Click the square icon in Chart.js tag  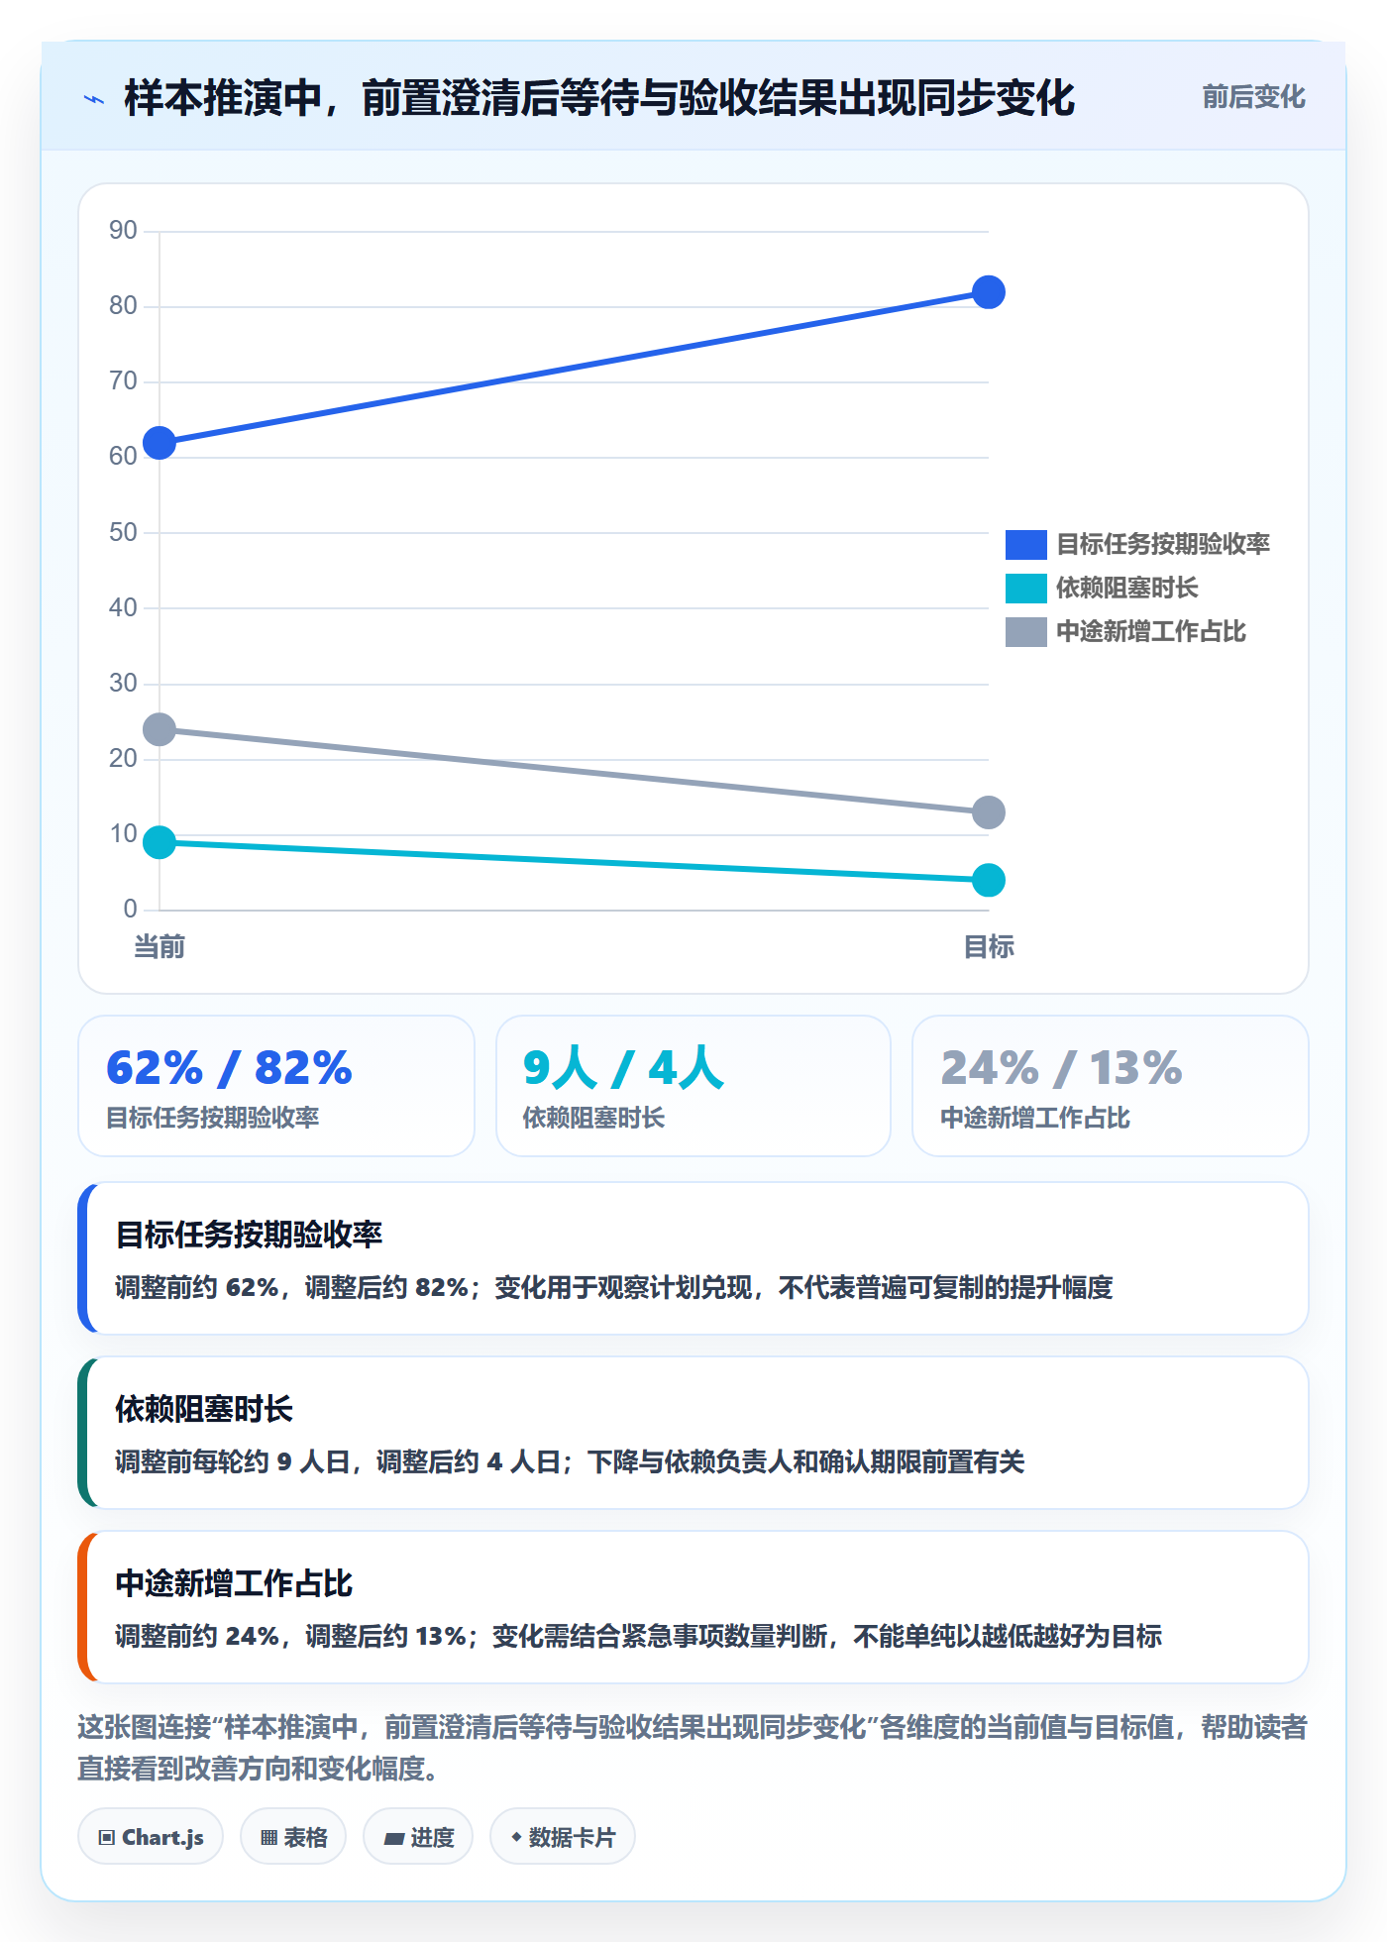[x=107, y=1838]
